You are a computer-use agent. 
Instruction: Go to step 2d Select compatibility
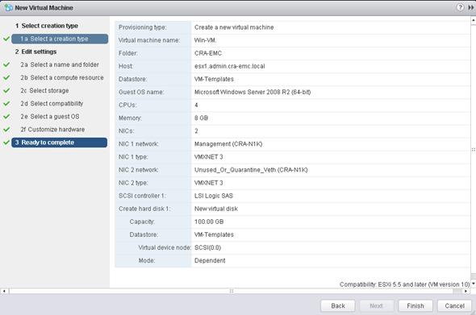click(52, 104)
